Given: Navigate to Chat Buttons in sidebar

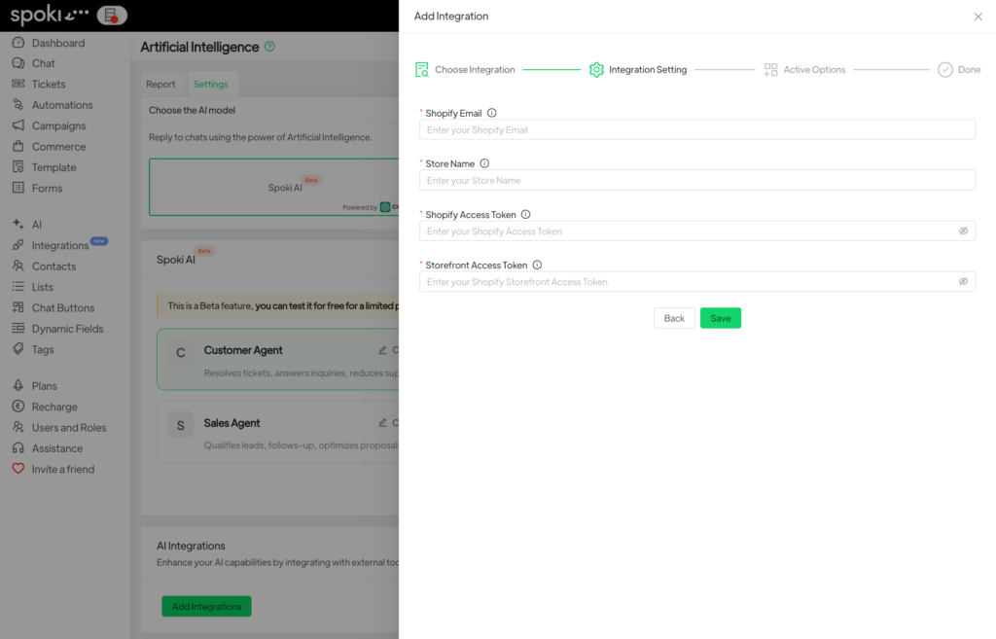Looking at the screenshot, I should tap(63, 308).
